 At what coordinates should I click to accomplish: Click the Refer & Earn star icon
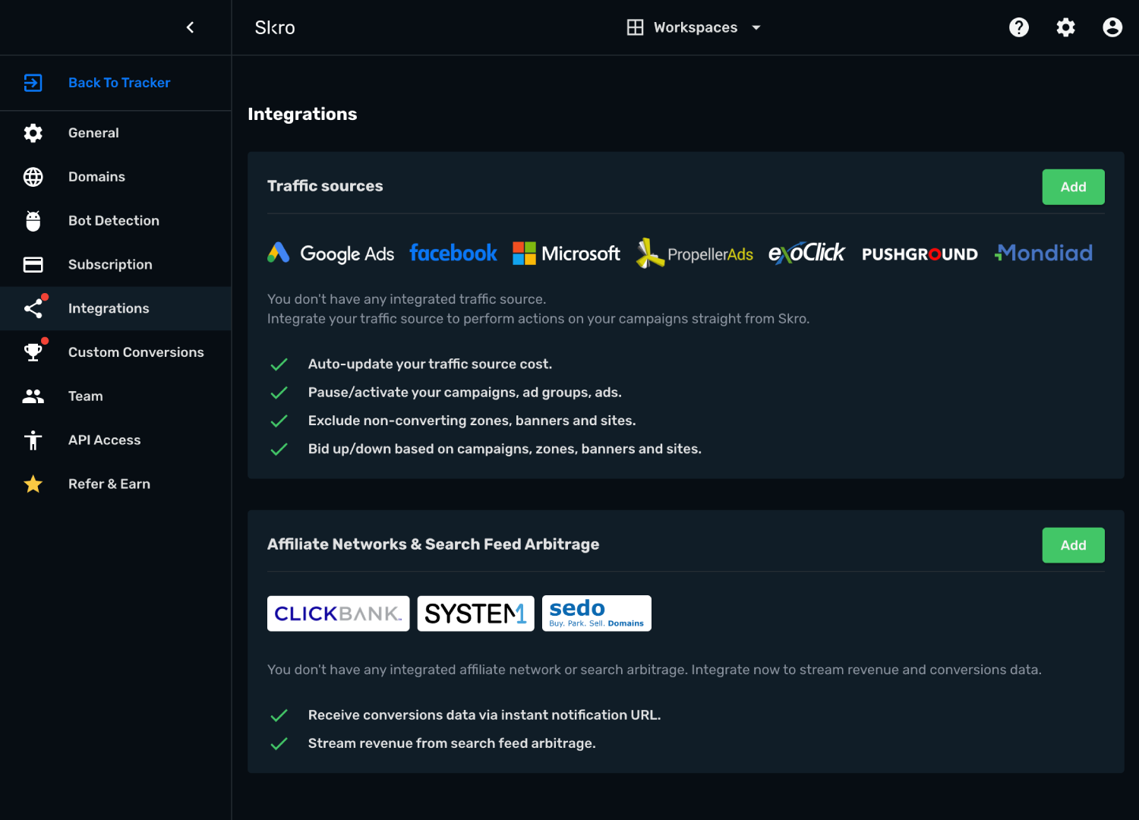pos(33,484)
